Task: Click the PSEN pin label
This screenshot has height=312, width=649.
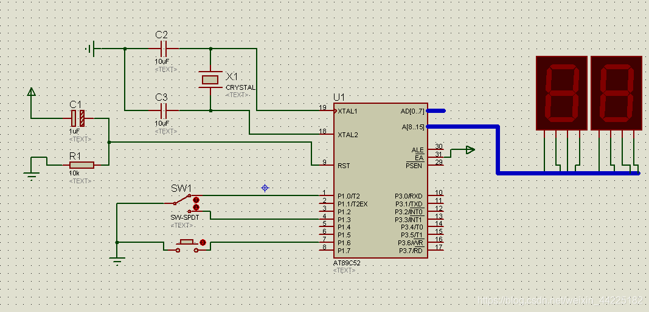Action: pyautogui.click(x=414, y=166)
